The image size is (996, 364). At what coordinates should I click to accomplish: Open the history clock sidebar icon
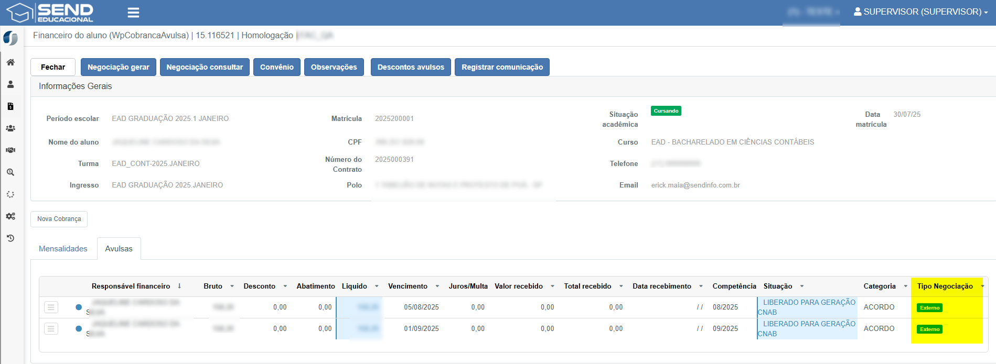click(10, 238)
